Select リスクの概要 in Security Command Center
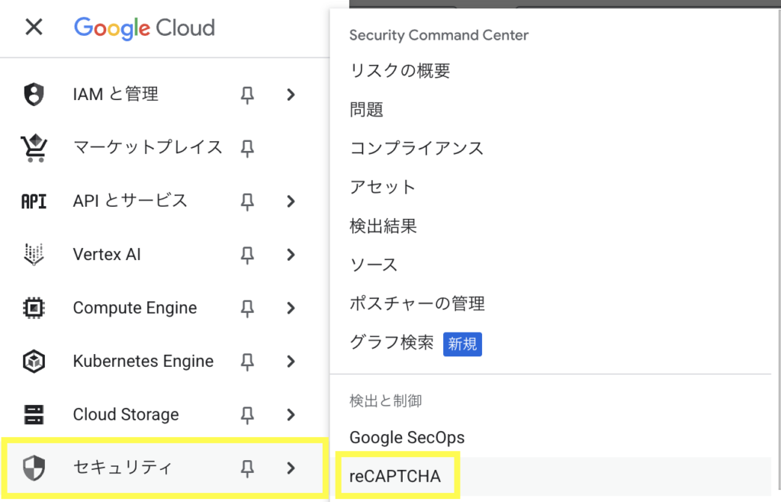The height and width of the screenshot is (502, 781). [x=400, y=71]
